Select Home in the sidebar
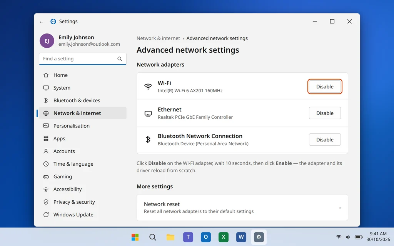394x246 pixels. tap(82, 75)
